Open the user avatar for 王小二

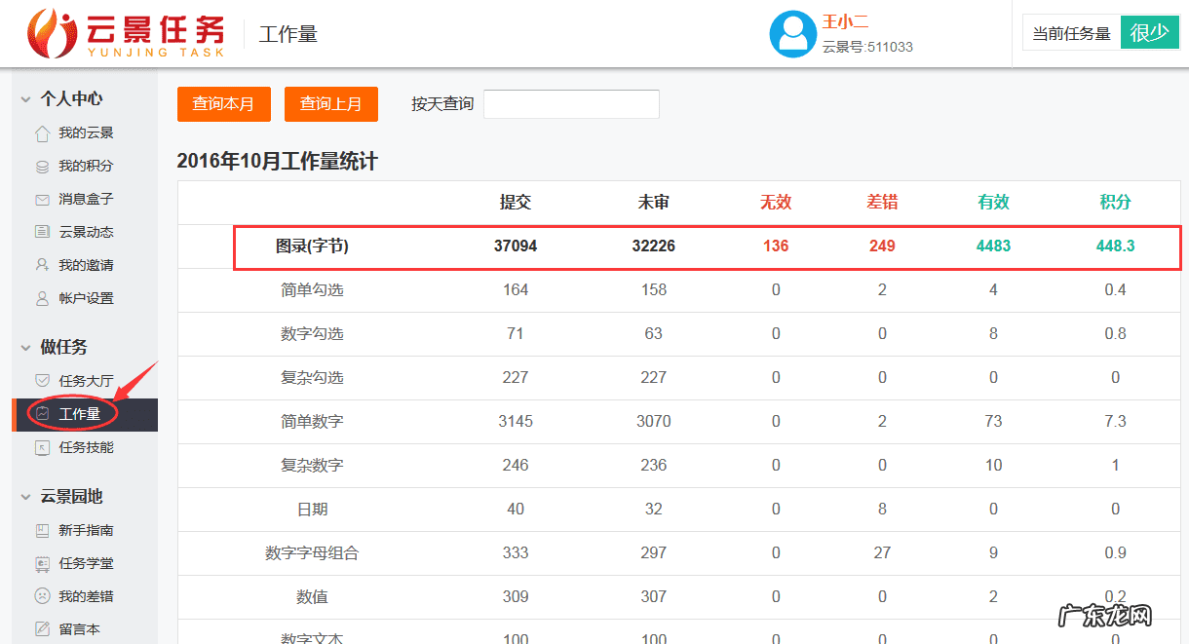pos(791,33)
